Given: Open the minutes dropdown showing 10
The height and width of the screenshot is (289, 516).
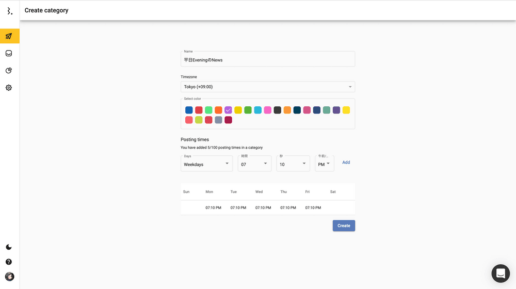Looking at the screenshot, I should 293,164.
